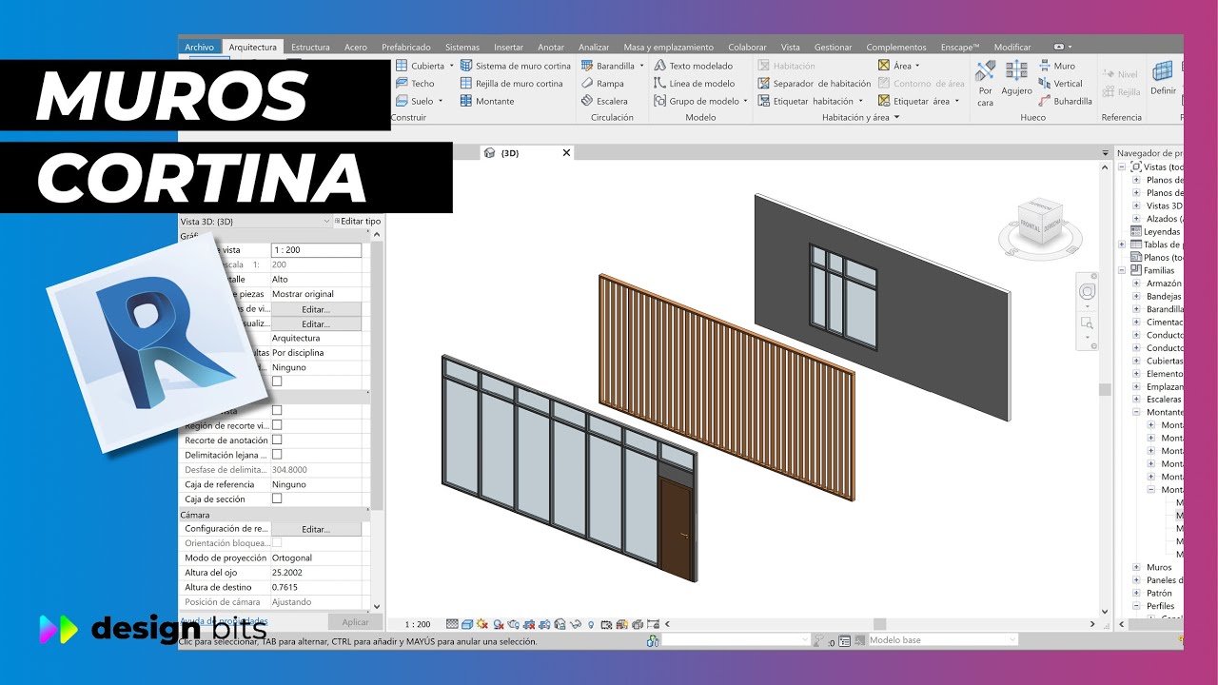Click the Agujero shaft tool
The image size is (1218, 685).
pos(1016,79)
